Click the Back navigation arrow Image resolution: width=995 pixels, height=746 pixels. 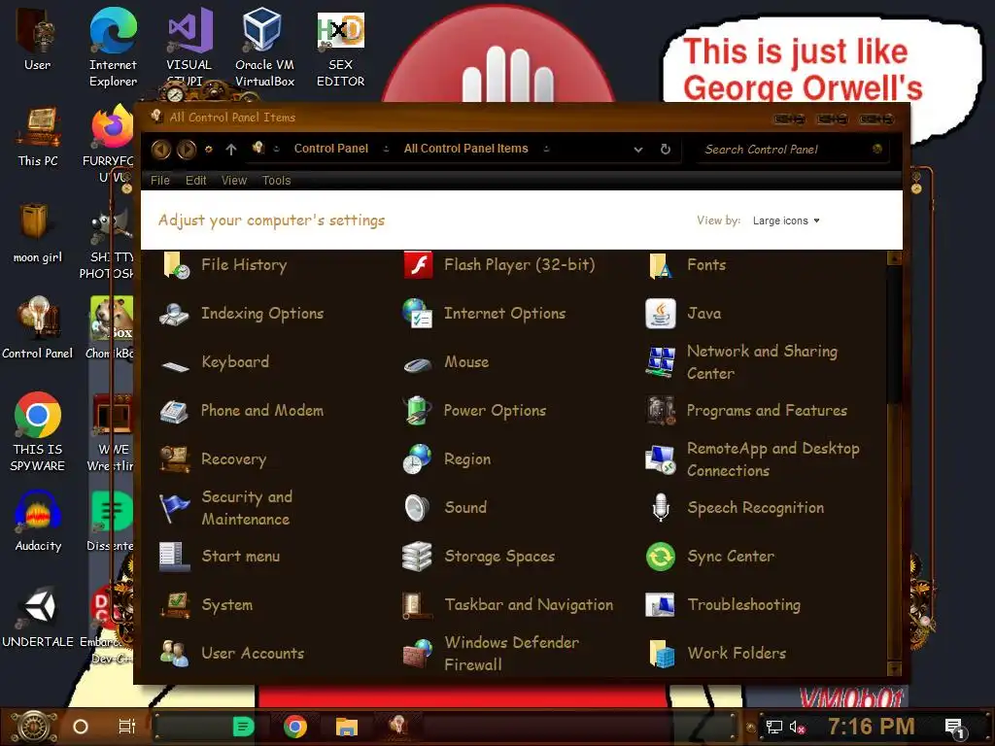pyautogui.click(x=161, y=150)
